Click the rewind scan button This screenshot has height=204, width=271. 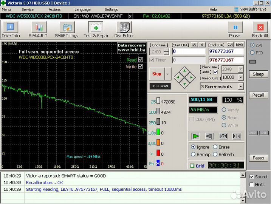point(209,136)
